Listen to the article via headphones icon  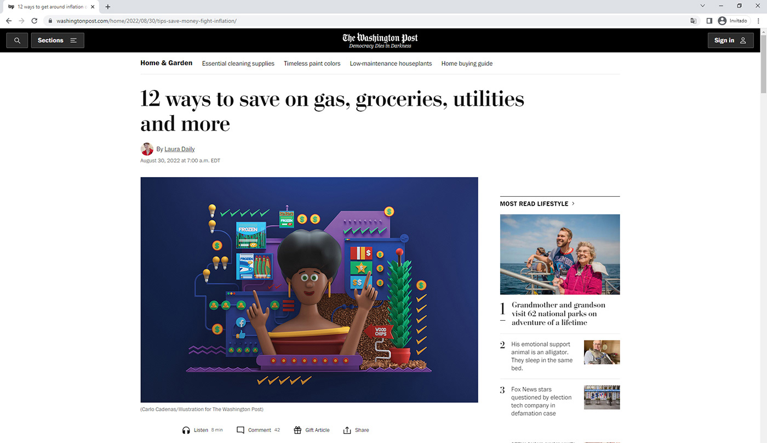pyautogui.click(x=186, y=430)
